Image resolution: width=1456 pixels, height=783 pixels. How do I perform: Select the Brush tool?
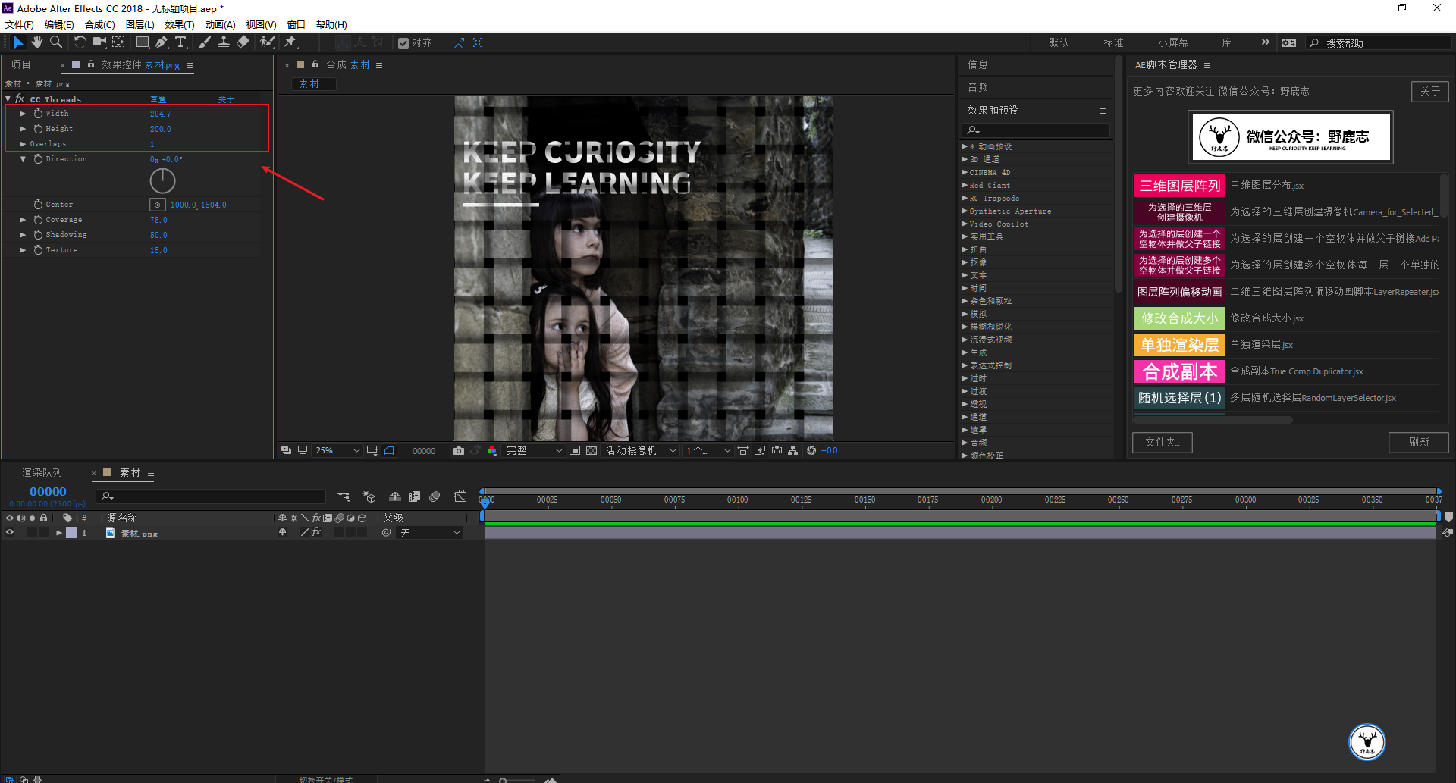pyautogui.click(x=205, y=42)
